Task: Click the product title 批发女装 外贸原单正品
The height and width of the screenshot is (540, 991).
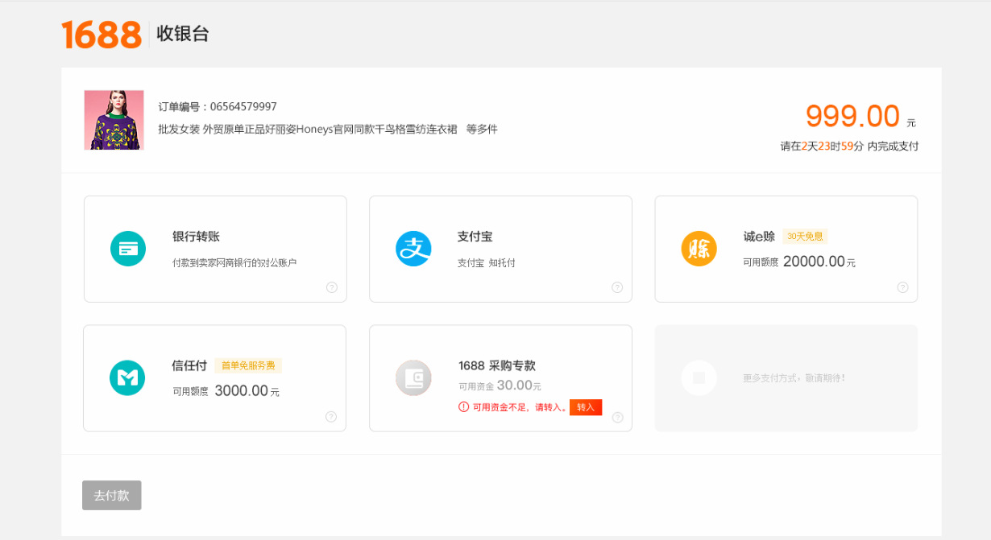Action: coord(308,129)
